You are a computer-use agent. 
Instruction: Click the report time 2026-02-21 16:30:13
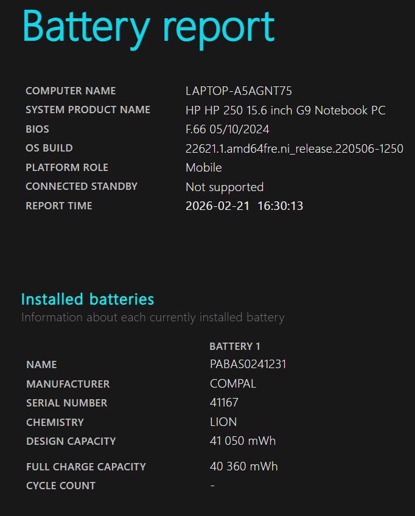[x=244, y=206]
